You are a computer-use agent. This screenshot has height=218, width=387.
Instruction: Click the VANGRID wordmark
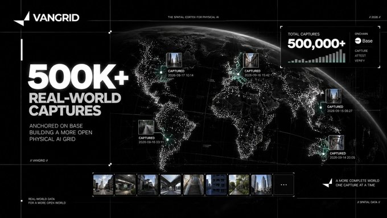56,18
